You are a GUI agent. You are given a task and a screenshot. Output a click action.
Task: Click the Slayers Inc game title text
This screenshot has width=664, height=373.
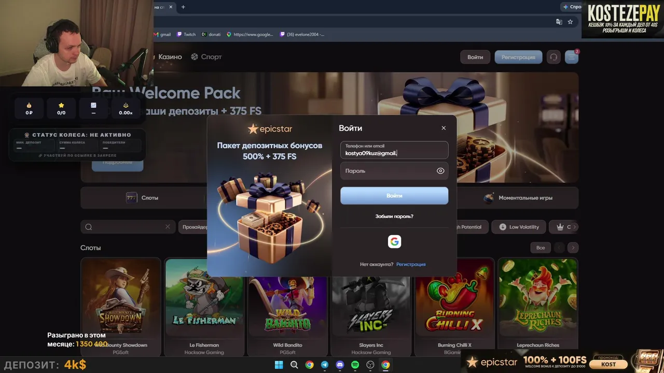371,345
